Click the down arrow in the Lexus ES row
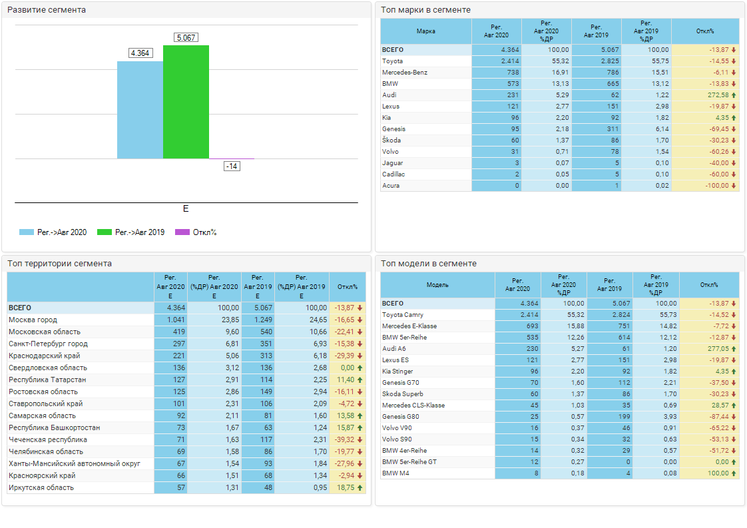The image size is (747, 528). tap(734, 360)
